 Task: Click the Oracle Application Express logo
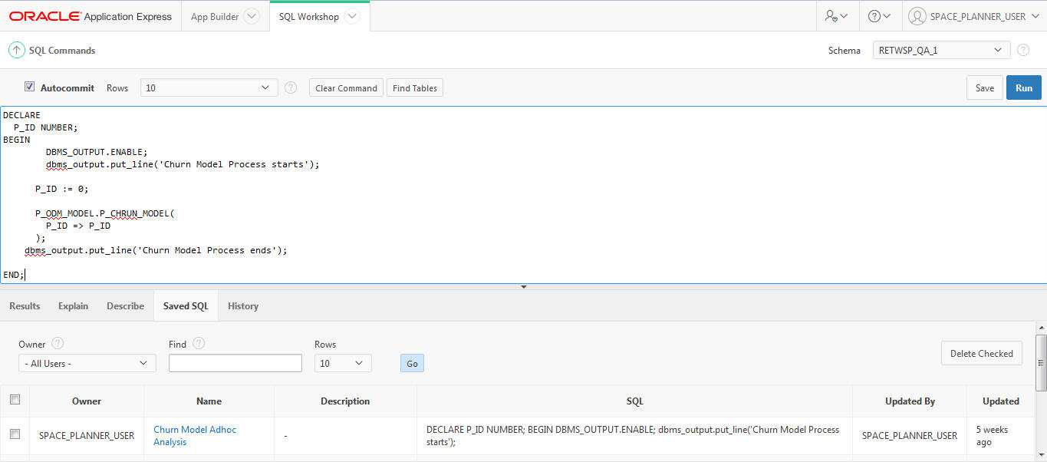coord(91,16)
